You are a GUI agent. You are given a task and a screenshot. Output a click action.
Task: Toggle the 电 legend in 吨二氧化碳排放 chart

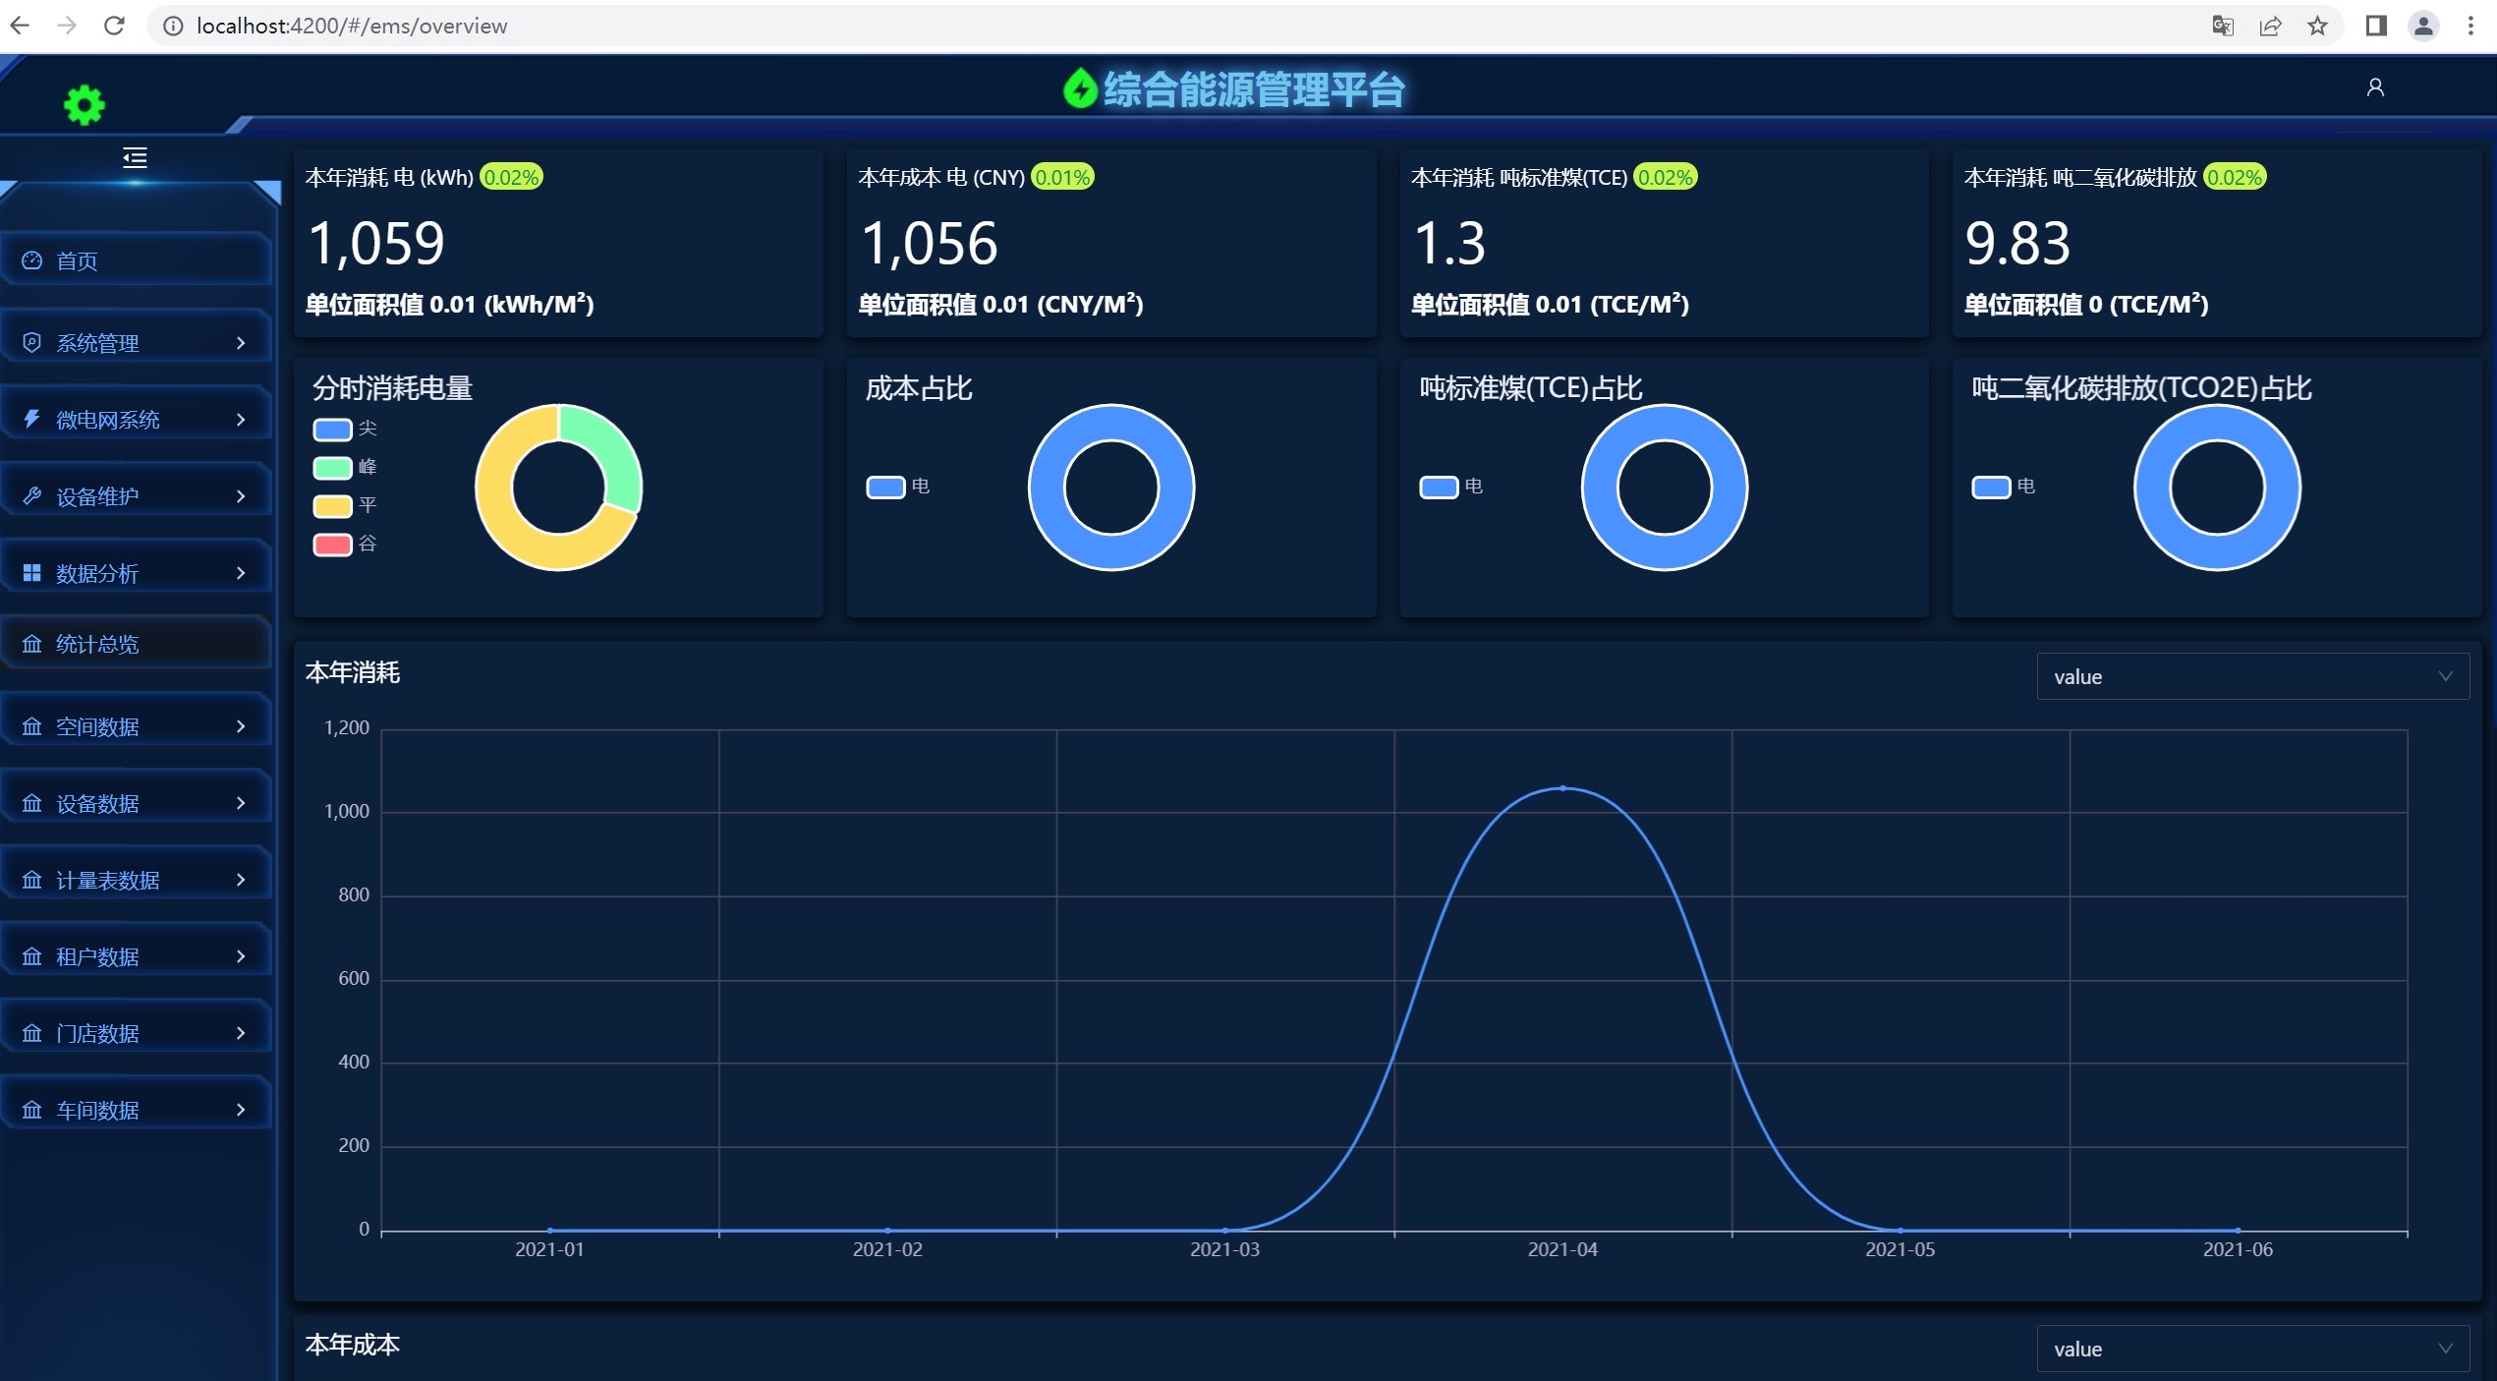2003,487
